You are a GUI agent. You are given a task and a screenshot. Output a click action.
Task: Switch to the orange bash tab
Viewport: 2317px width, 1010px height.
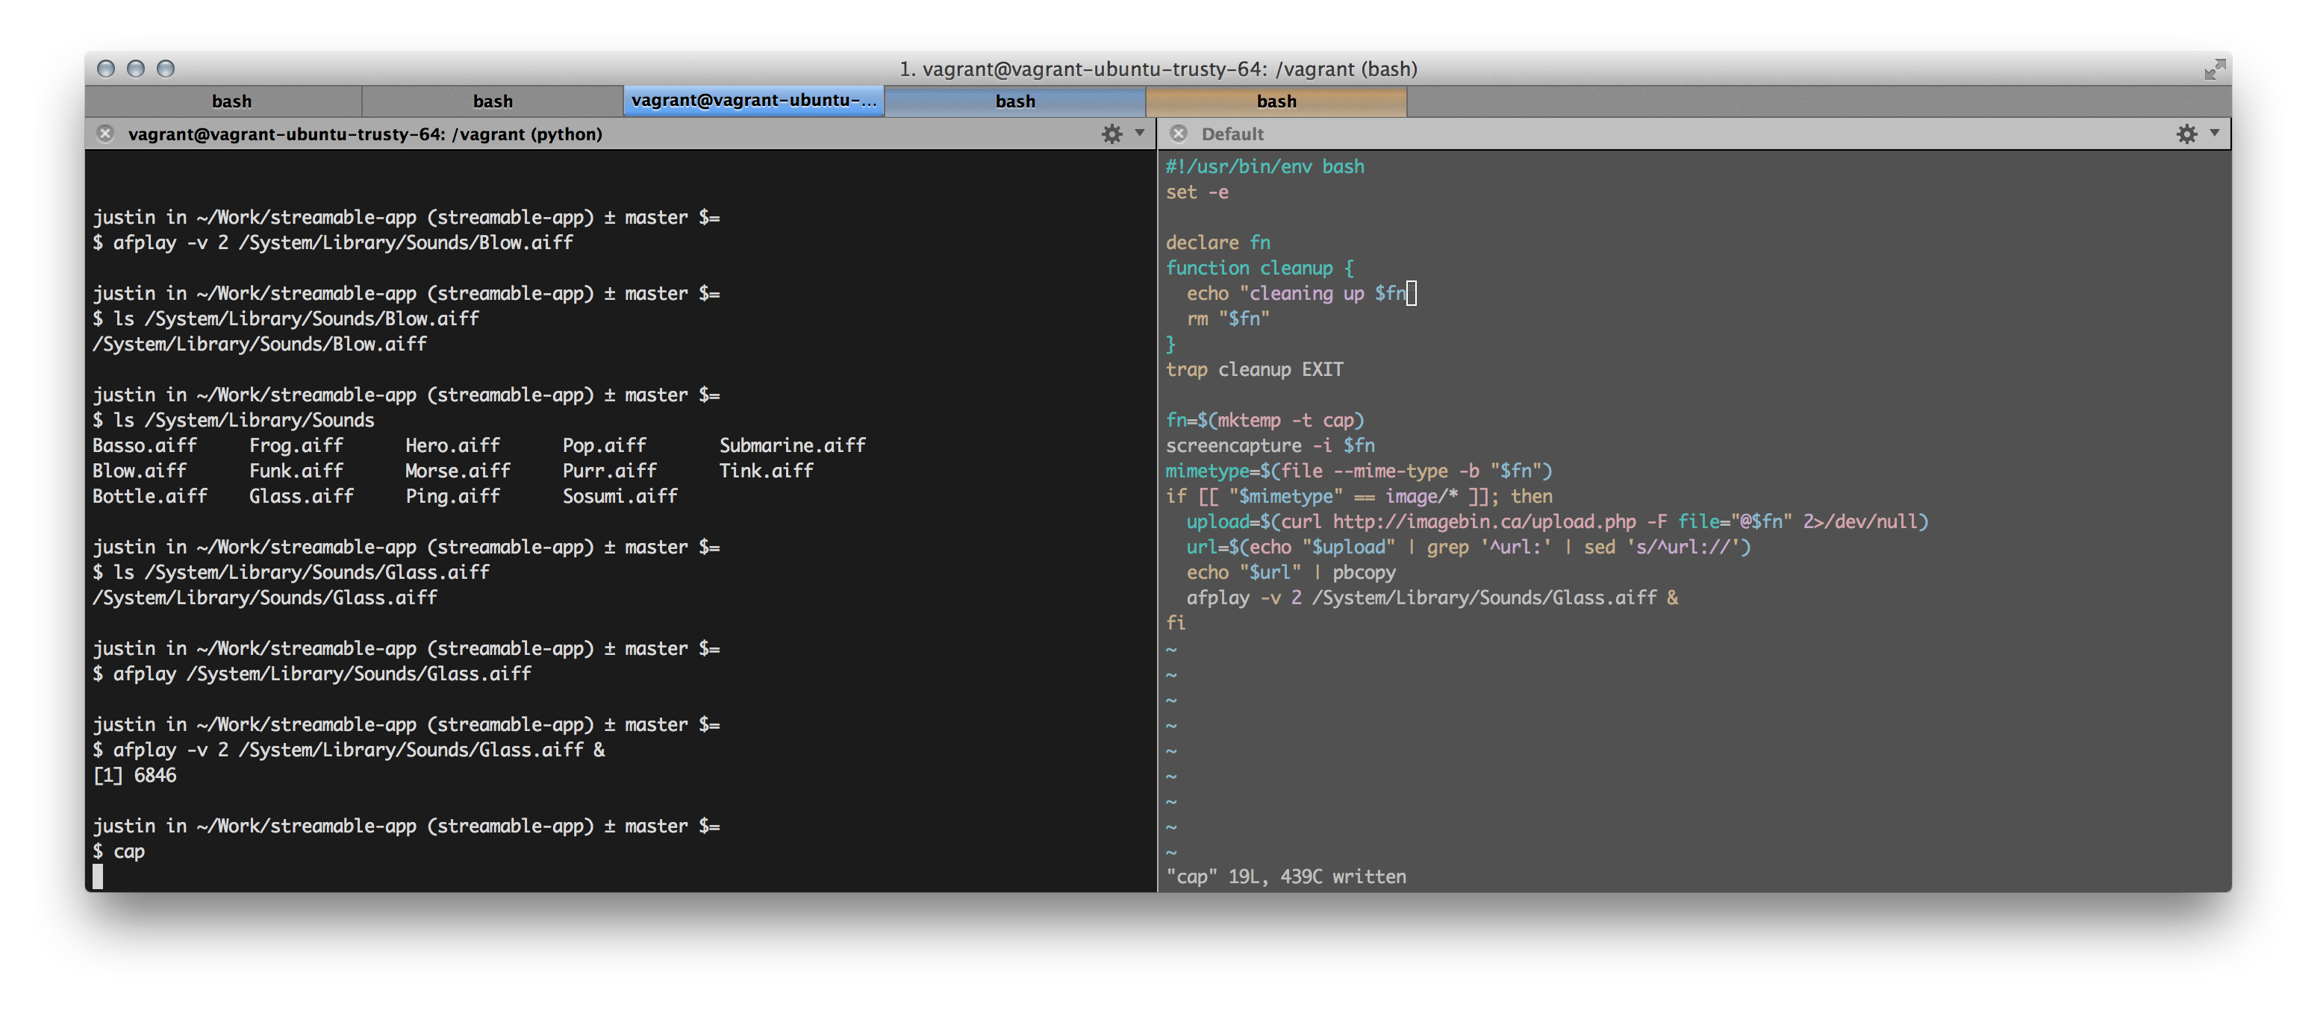point(1276,101)
